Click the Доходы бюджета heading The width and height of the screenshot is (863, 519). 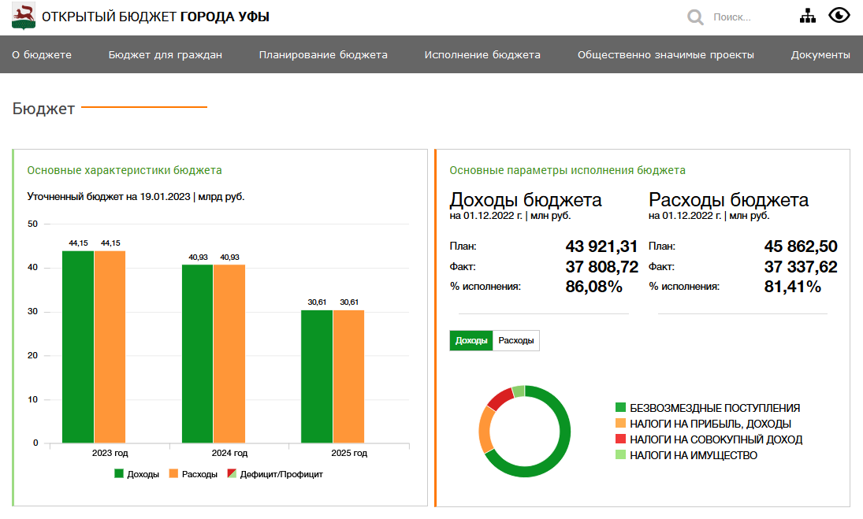(x=525, y=199)
